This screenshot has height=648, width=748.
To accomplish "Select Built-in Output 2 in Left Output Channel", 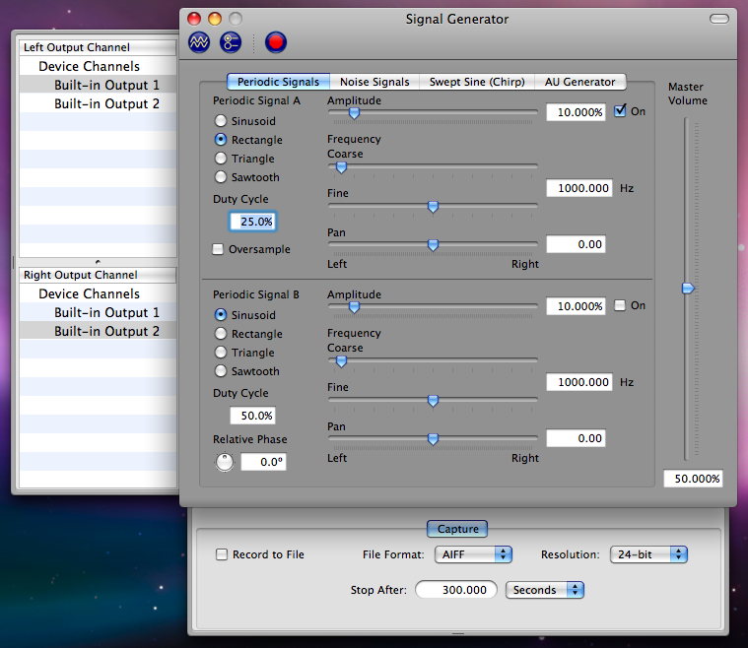I will coord(98,103).
